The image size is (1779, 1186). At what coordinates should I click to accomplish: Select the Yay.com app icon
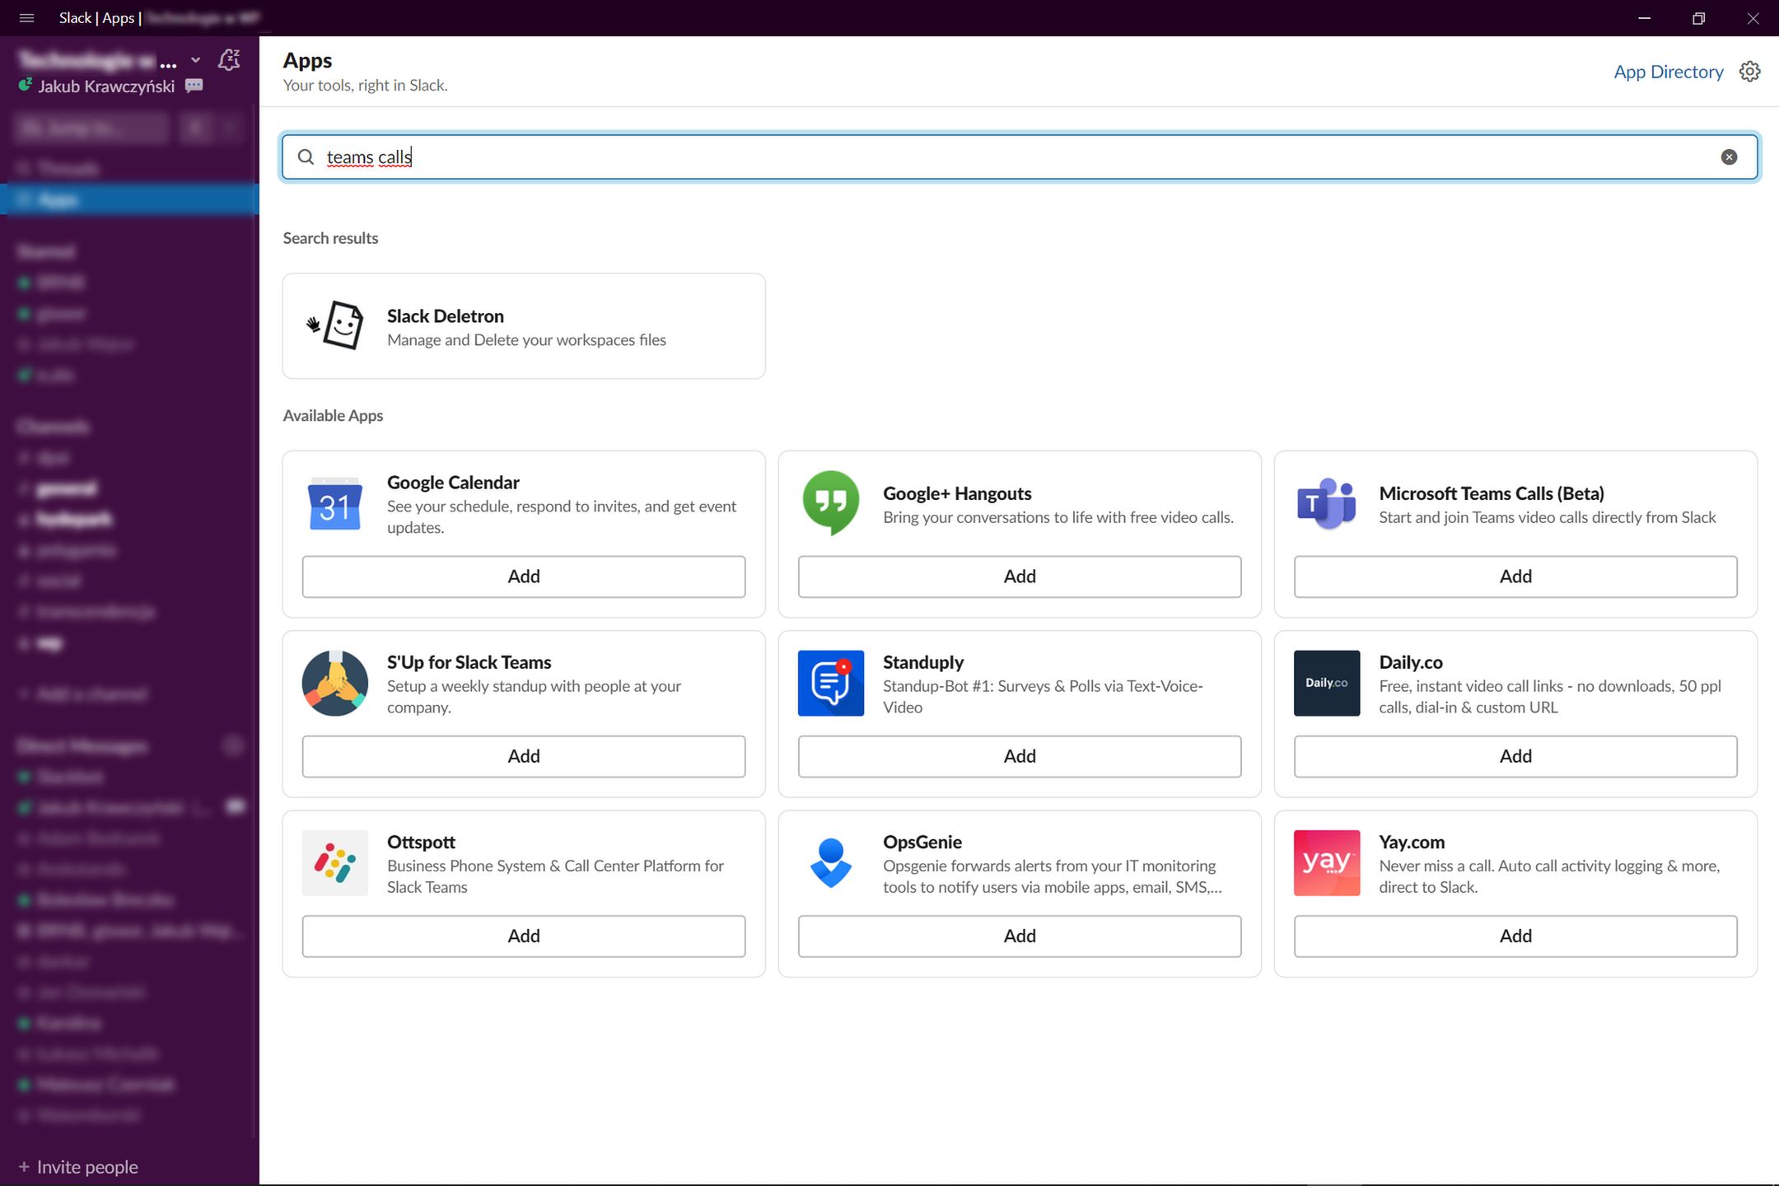(1326, 862)
